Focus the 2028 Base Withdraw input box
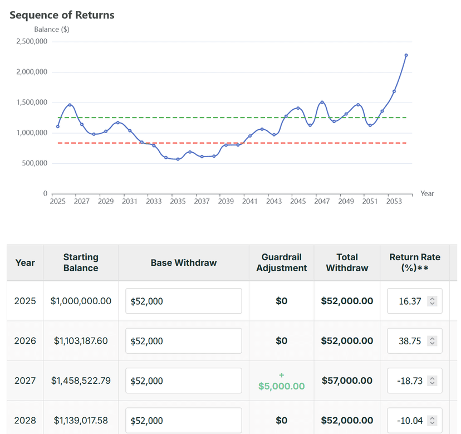The width and height of the screenshot is (461, 434). (x=183, y=421)
